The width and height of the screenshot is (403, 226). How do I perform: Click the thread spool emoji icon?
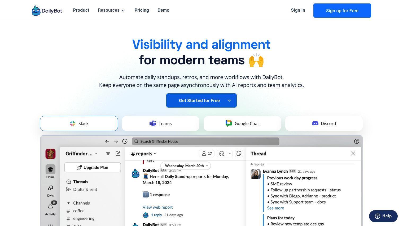[146, 177]
